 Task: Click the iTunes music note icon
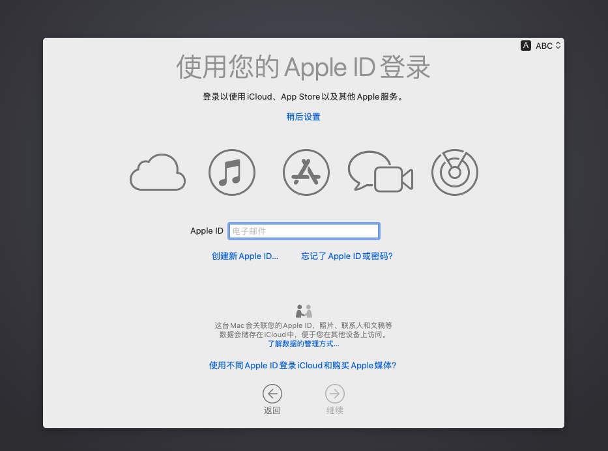tap(232, 172)
